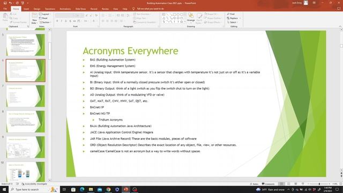Open the Comments pane from status bar
This screenshot has height=193, width=343.
pos(268,184)
